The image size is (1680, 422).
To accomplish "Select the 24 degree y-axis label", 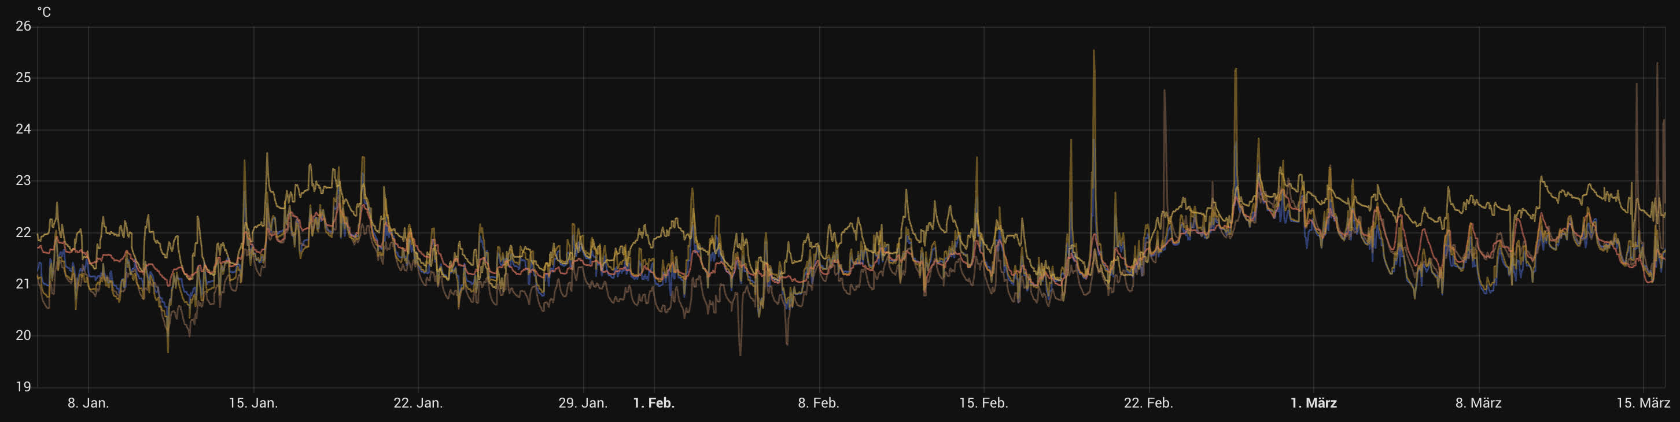I will [24, 129].
